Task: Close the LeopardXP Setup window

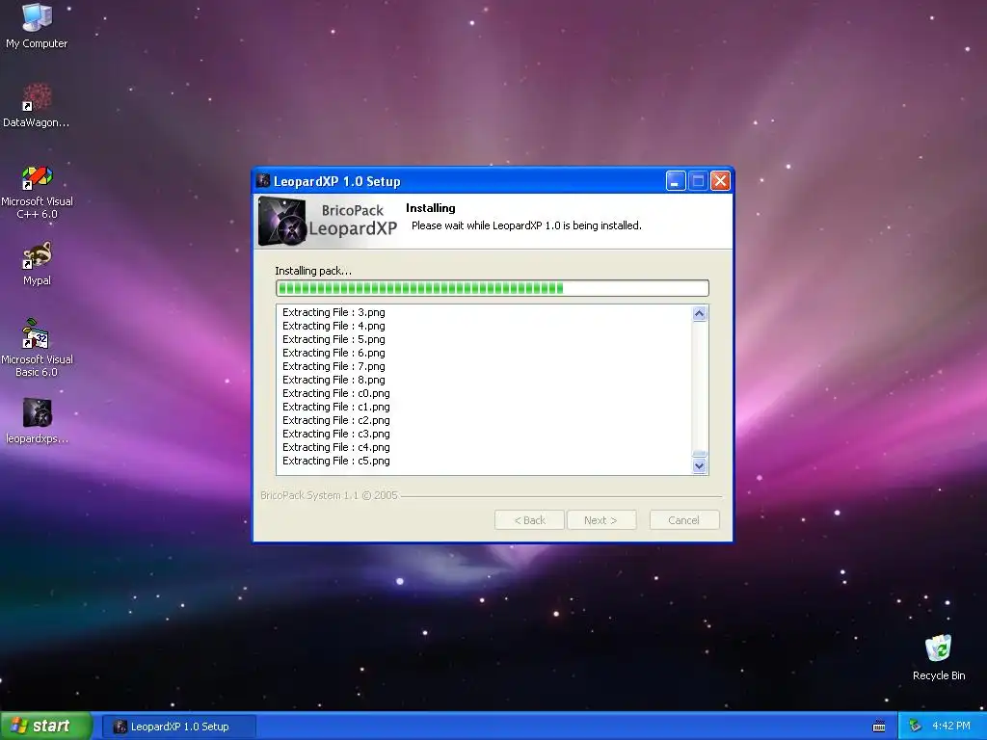Action: click(x=720, y=181)
